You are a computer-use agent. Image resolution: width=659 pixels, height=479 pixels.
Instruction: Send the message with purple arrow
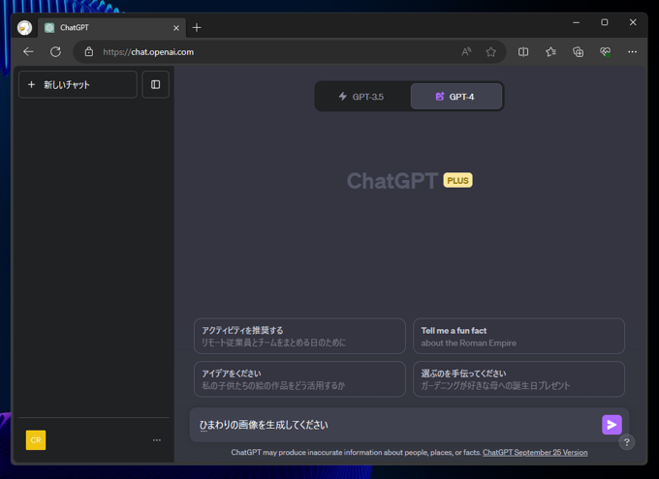(612, 425)
